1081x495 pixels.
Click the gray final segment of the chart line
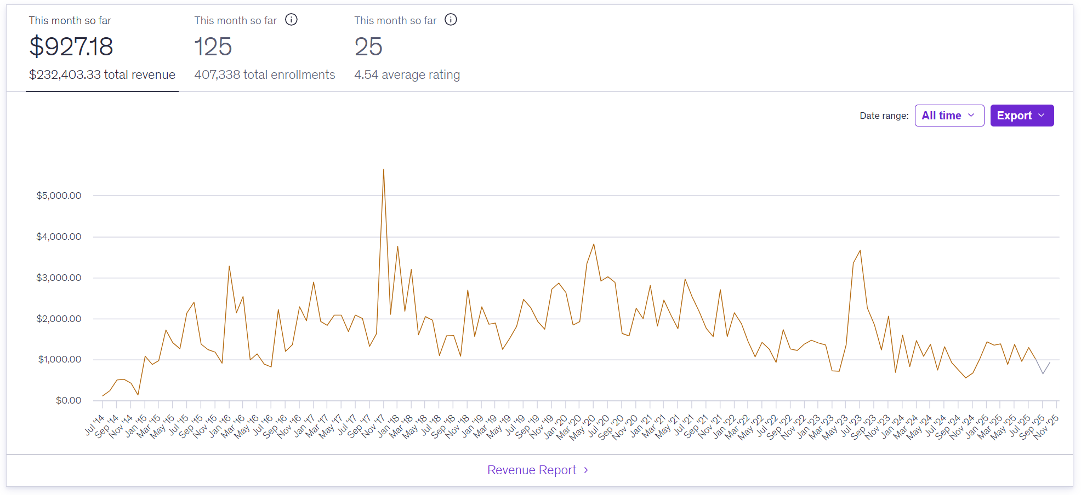(x=1045, y=368)
